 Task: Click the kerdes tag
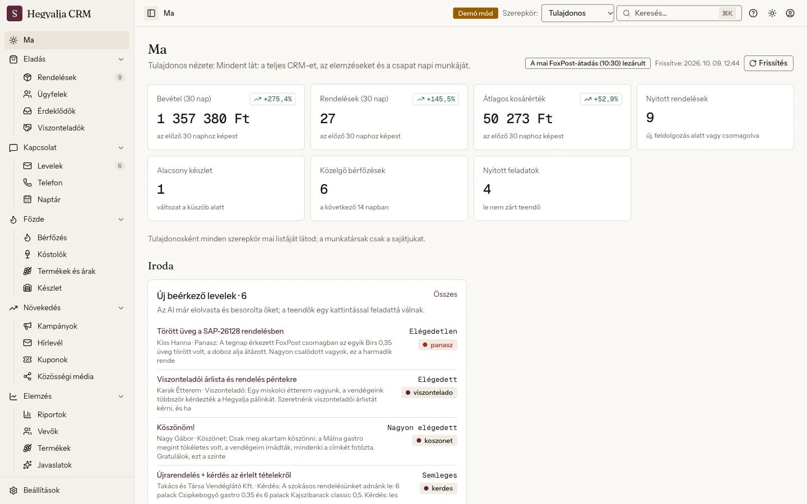pyautogui.click(x=438, y=488)
